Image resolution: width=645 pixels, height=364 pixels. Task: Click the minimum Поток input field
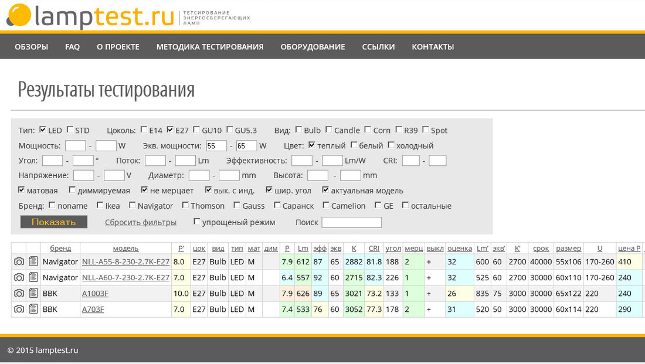[155, 161]
